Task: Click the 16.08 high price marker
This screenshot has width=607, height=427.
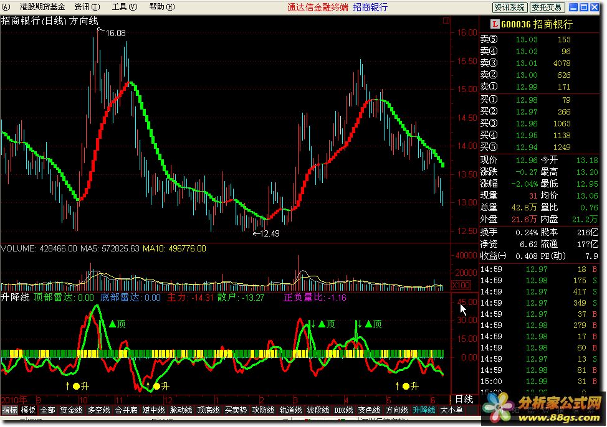Action: [115, 33]
